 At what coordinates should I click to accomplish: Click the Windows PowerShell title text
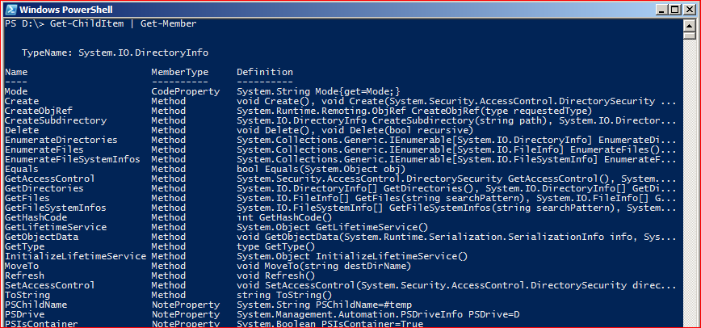click(x=66, y=10)
